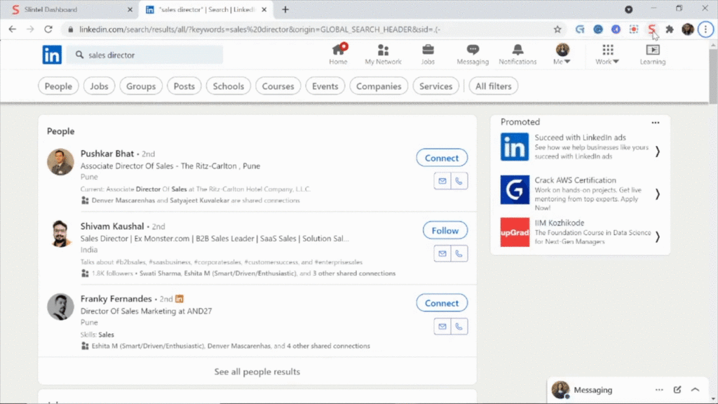Filter results by Events
Image resolution: width=718 pixels, height=404 pixels.
click(325, 86)
